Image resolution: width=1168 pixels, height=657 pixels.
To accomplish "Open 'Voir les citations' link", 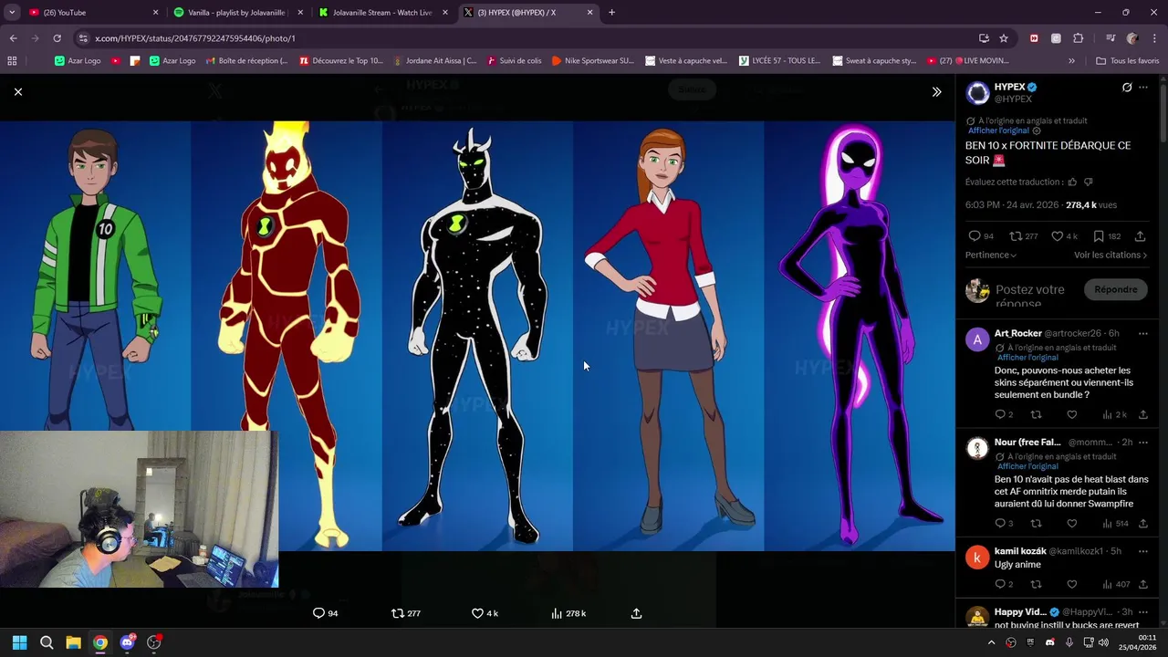I will (x=1111, y=255).
